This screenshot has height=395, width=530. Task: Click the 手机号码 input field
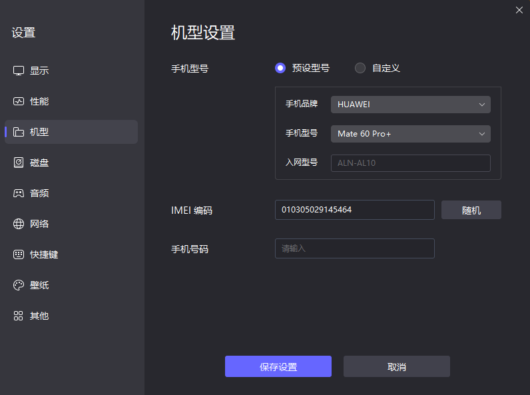[x=355, y=248]
